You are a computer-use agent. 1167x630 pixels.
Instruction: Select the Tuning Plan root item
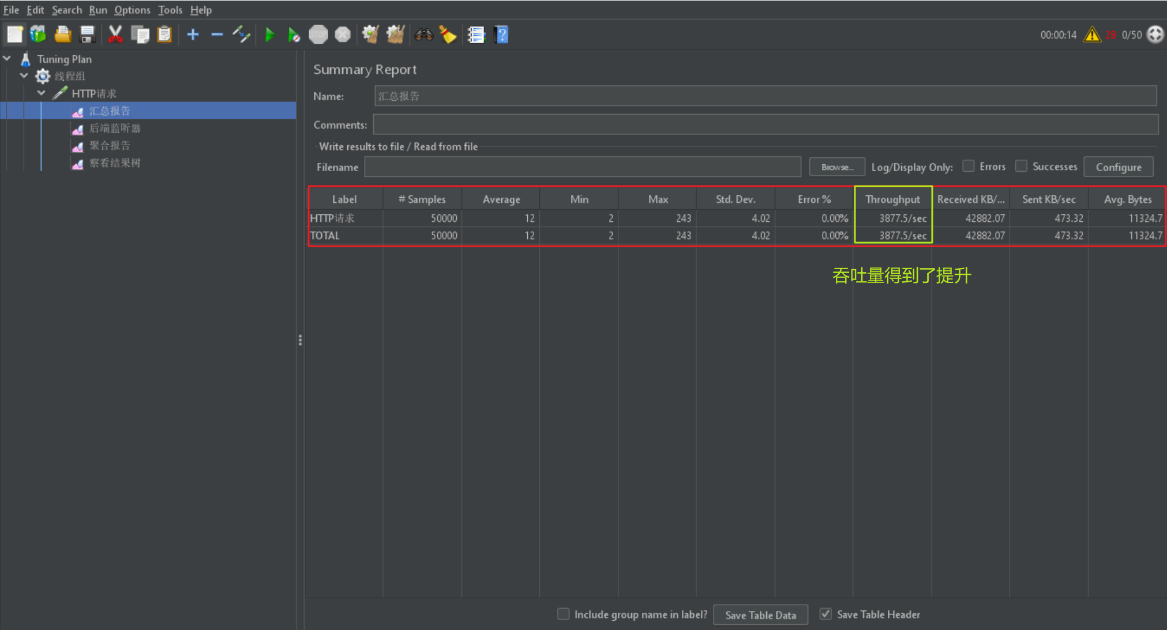pos(64,59)
